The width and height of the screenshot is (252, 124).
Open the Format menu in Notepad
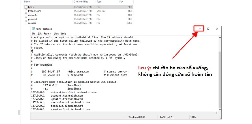(48, 34)
